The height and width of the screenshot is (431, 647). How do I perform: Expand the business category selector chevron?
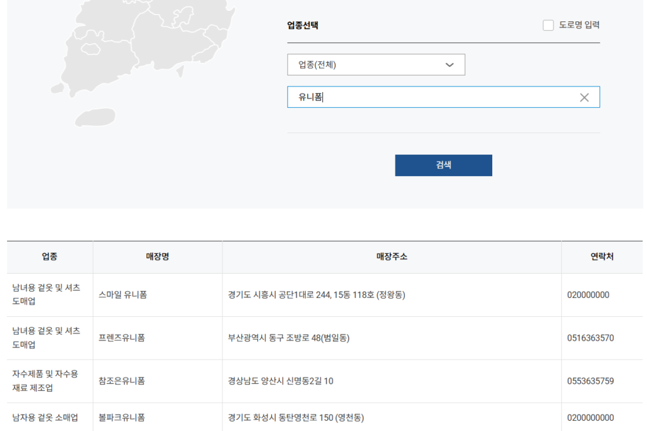click(449, 64)
